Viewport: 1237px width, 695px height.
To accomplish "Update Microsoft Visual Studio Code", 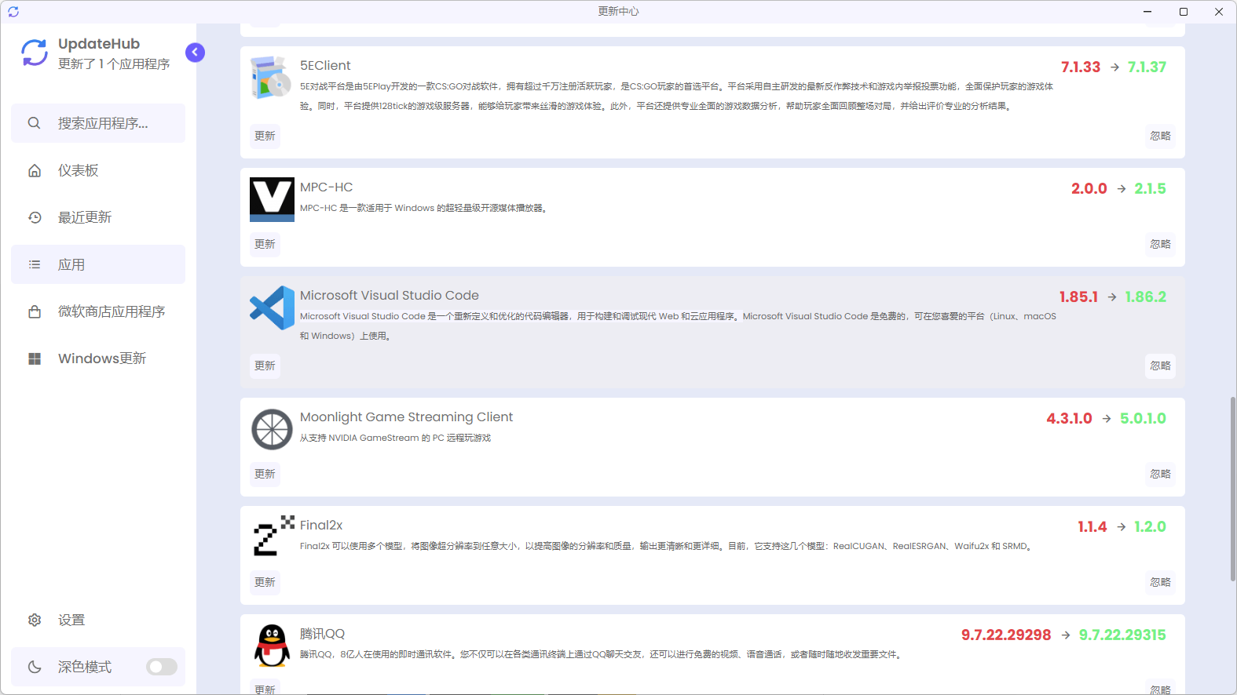I will [x=265, y=366].
